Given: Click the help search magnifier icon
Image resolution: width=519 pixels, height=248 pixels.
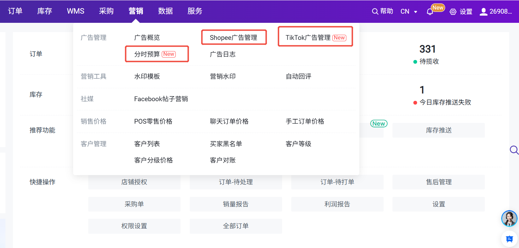Looking at the screenshot, I should coord(375,12).
